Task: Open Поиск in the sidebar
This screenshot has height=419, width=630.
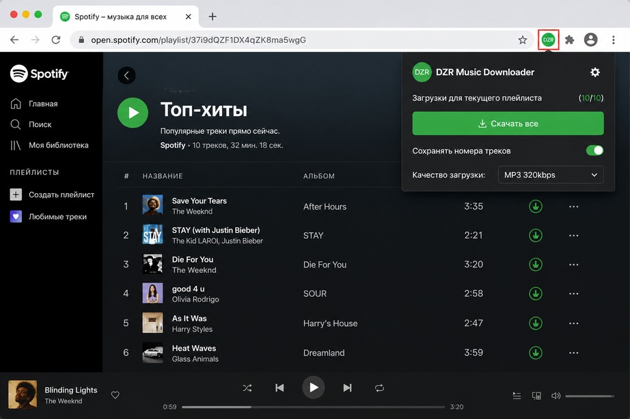Action: click(x=31, y=124)
